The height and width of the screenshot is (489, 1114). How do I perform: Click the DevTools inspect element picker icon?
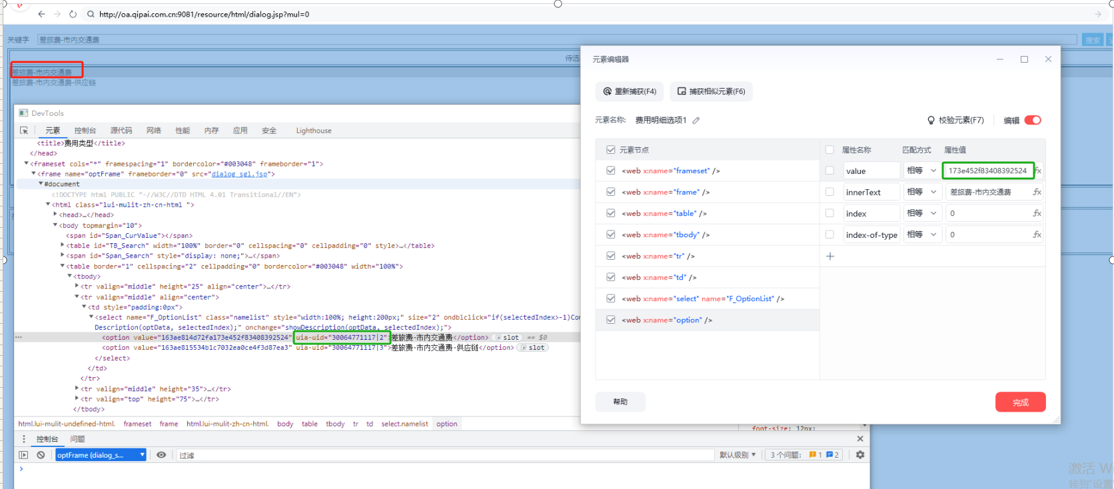(x=24, y=131)
